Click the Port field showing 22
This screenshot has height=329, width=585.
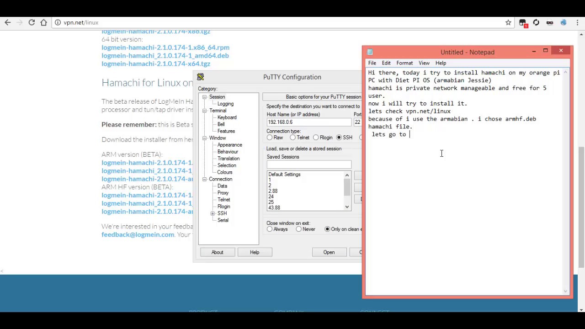click(357, 122)
